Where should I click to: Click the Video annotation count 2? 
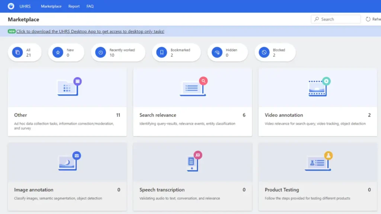pos(369,115)
